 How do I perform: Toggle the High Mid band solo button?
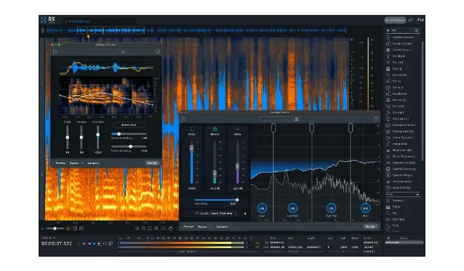[331, 207]
